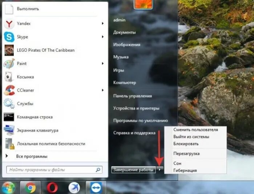254x194 pixels.
Task: Launch Yandex browser via its red Y icon
Action: (x=9, y=24)
